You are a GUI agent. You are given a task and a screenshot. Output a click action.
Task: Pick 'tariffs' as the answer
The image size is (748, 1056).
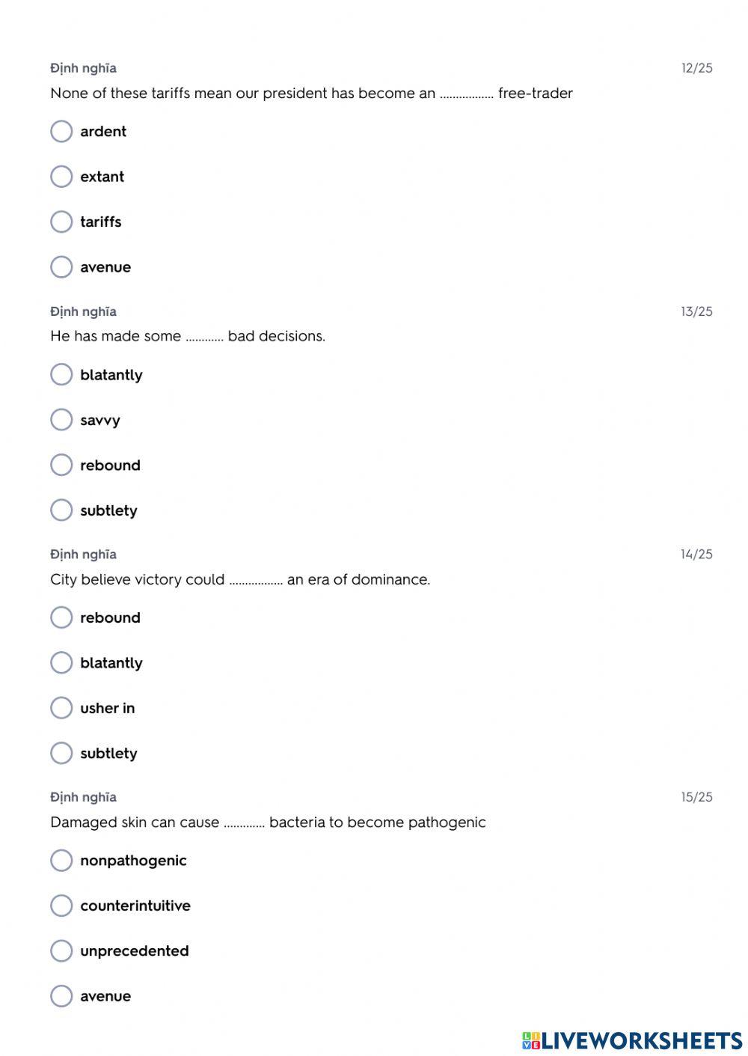pyautogui.click(x=61, y=222)
